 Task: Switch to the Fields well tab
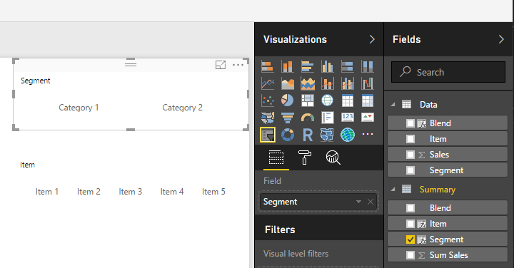276,158
